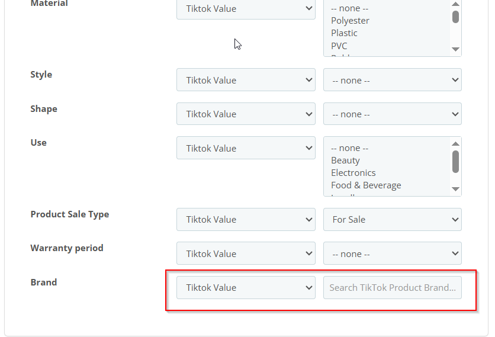Click the Use list scrollbar thumb
This screenshot has width=495, height=337.
[455, 162]
